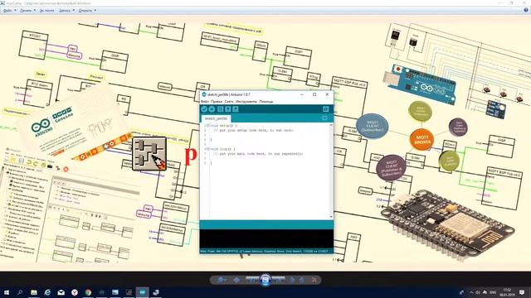This screenshot has height=298, width=531.
Task: Click the Photo Viewer help question icon
Action: click(x=526, y=10)
